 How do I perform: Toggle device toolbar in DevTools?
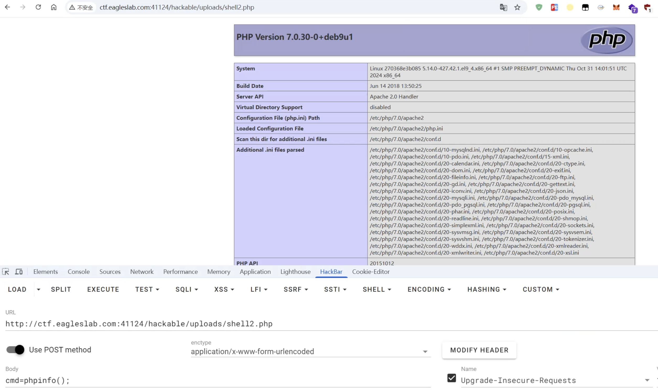19,272
